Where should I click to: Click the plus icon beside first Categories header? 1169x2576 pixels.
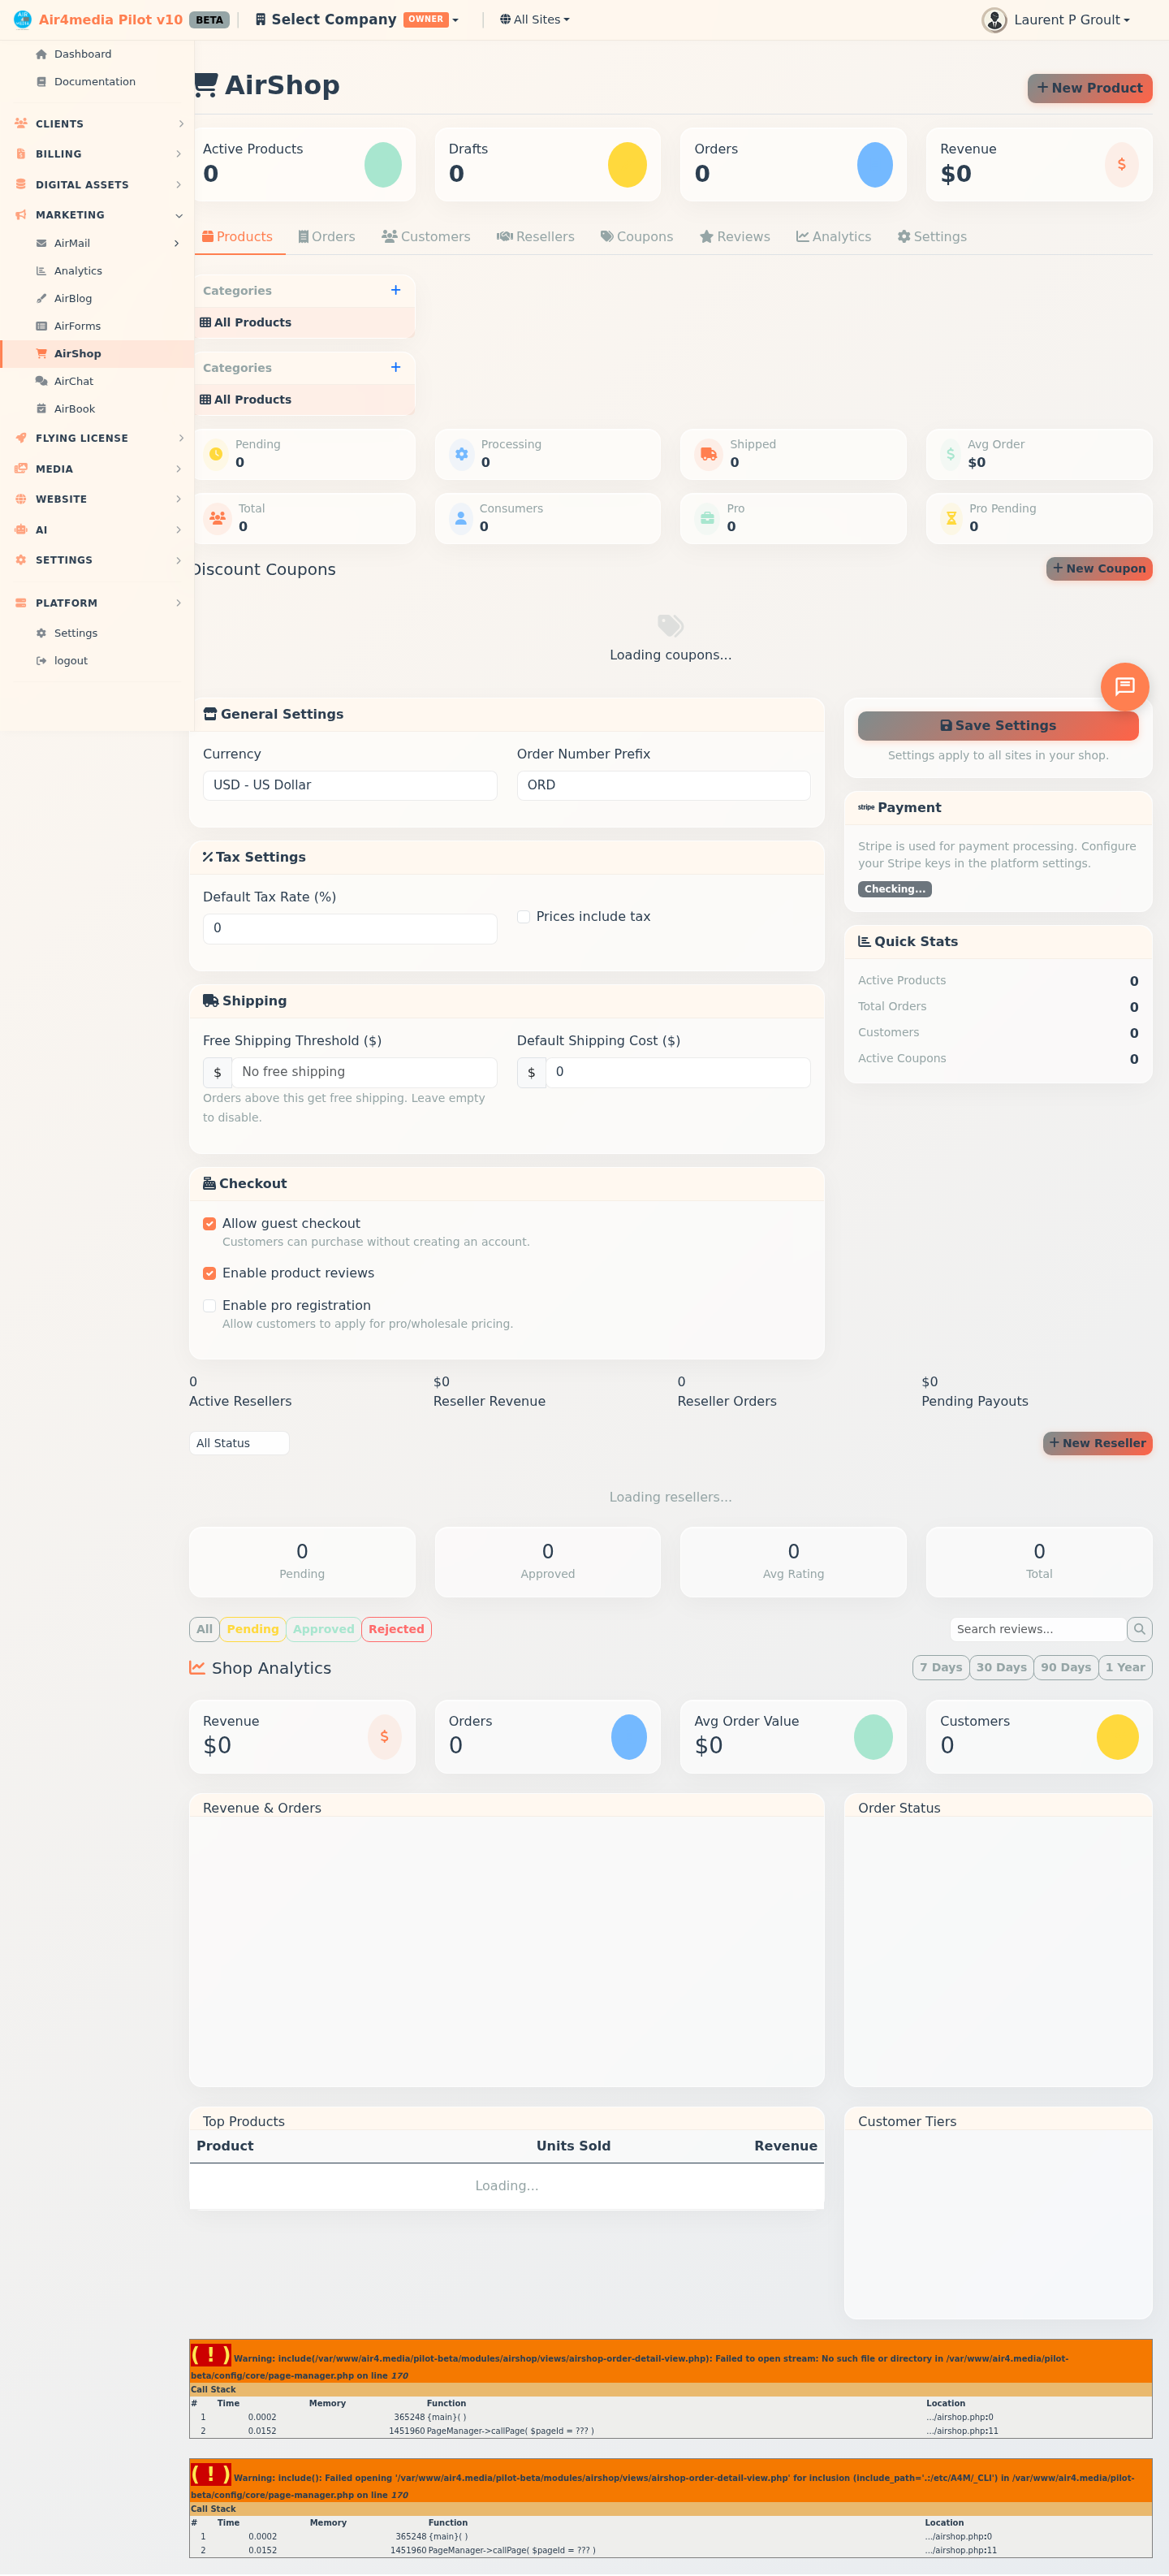click(396, 290)
